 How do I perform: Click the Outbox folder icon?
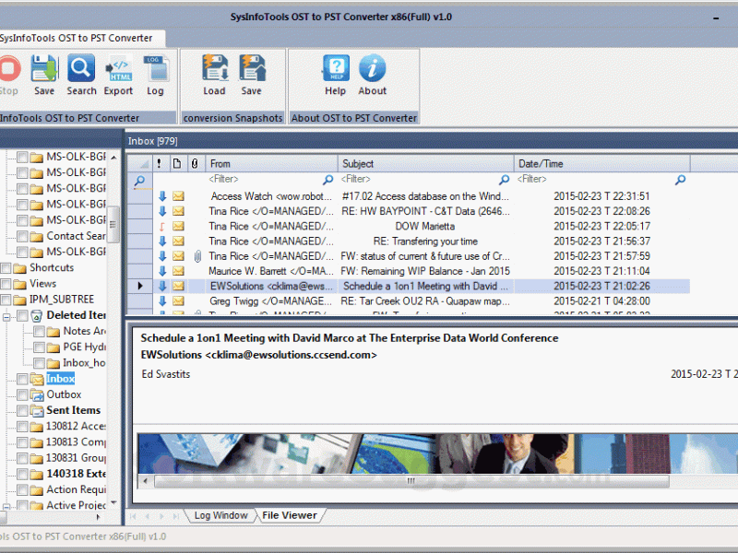(37, 394)
